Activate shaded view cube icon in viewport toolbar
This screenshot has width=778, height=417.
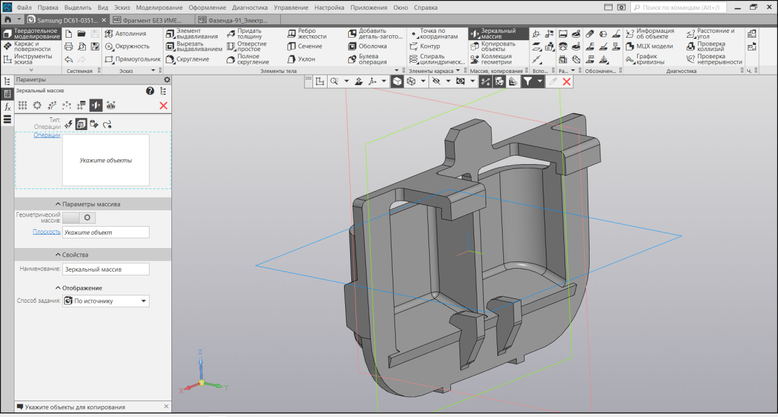(397, 81)
